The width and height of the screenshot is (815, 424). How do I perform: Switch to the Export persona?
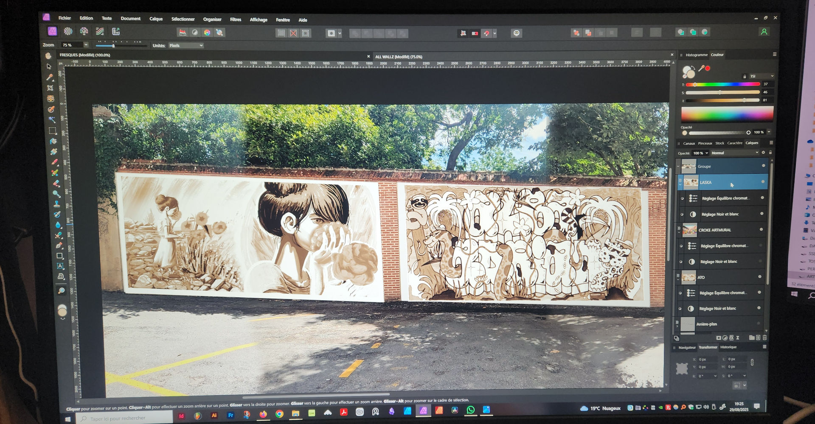coord(116,32)
